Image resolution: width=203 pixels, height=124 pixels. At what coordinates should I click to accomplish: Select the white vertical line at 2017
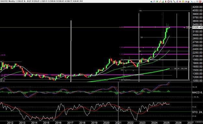coord(71,51)
